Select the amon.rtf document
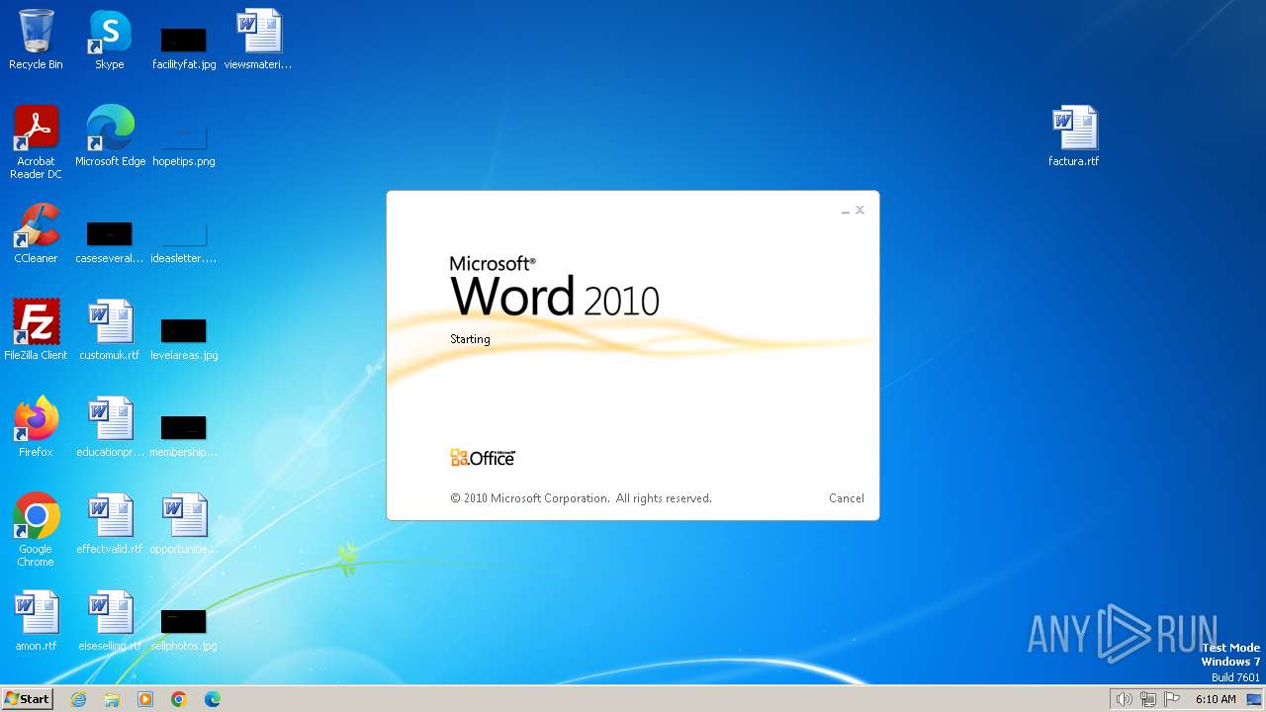Viewport: 1266px width, 712px height. tap(36, 621)
